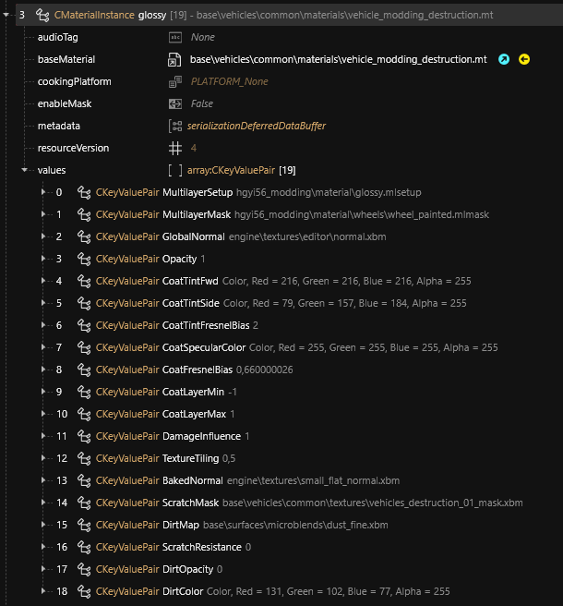This screenshot has height=606, width=563.
Task: Click the metadata buffer type icon
Action: pos(174,126)
